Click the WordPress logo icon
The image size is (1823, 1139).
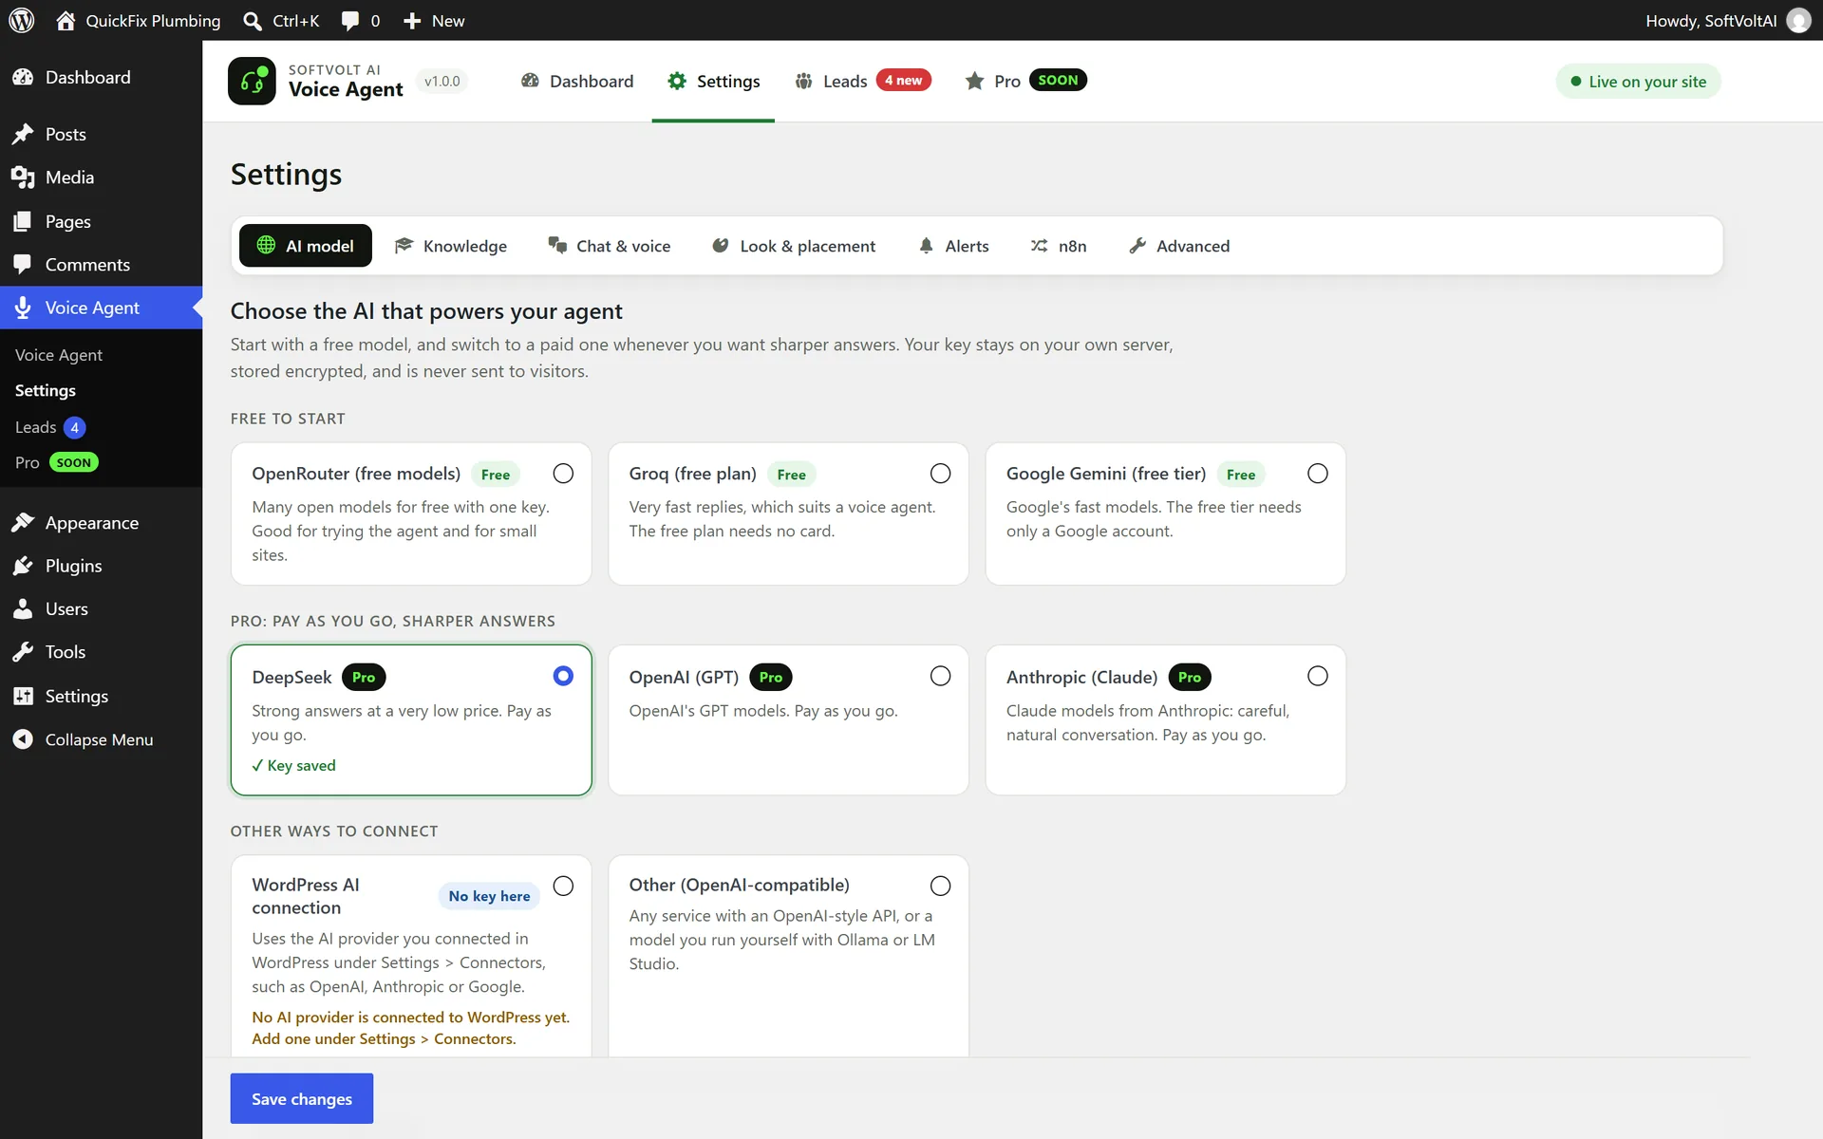click(22, 20)
